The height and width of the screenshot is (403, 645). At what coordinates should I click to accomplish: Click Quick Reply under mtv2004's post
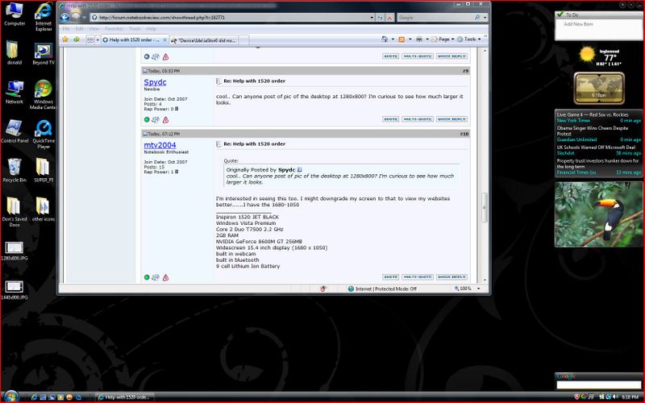pos(451,277)
